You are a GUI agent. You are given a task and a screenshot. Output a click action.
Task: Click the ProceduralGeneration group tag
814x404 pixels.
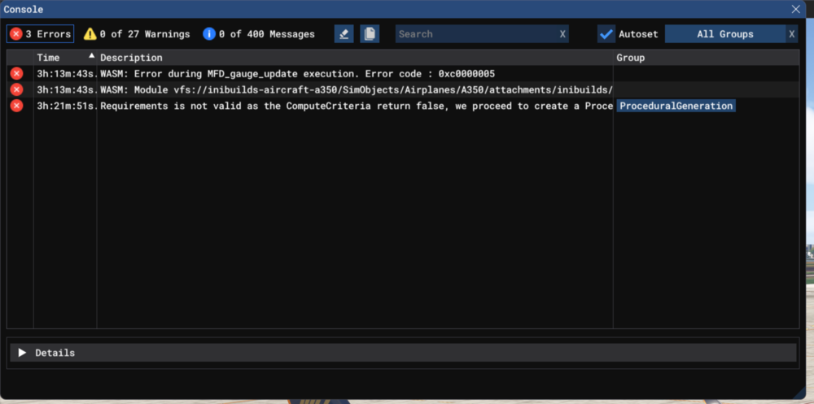676,106
